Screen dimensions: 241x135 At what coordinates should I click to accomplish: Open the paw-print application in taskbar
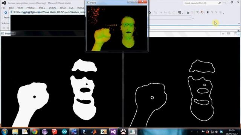123,132
